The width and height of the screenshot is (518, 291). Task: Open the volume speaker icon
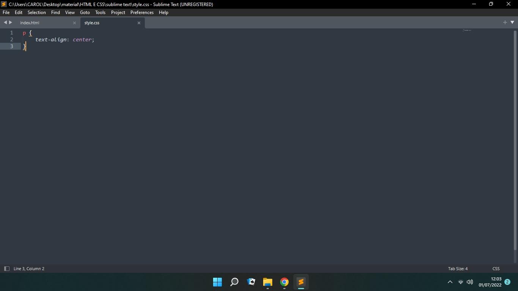470,282
